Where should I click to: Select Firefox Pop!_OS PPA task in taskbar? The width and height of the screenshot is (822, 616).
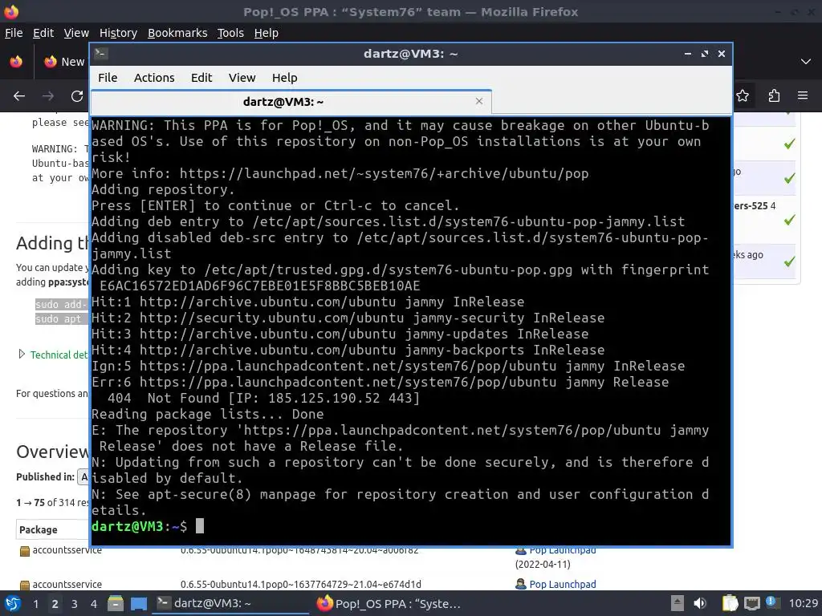(389, 603)
